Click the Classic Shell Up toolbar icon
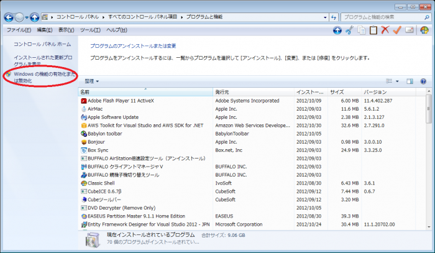This screenshot has width=435, height=253. coord(337,30)
